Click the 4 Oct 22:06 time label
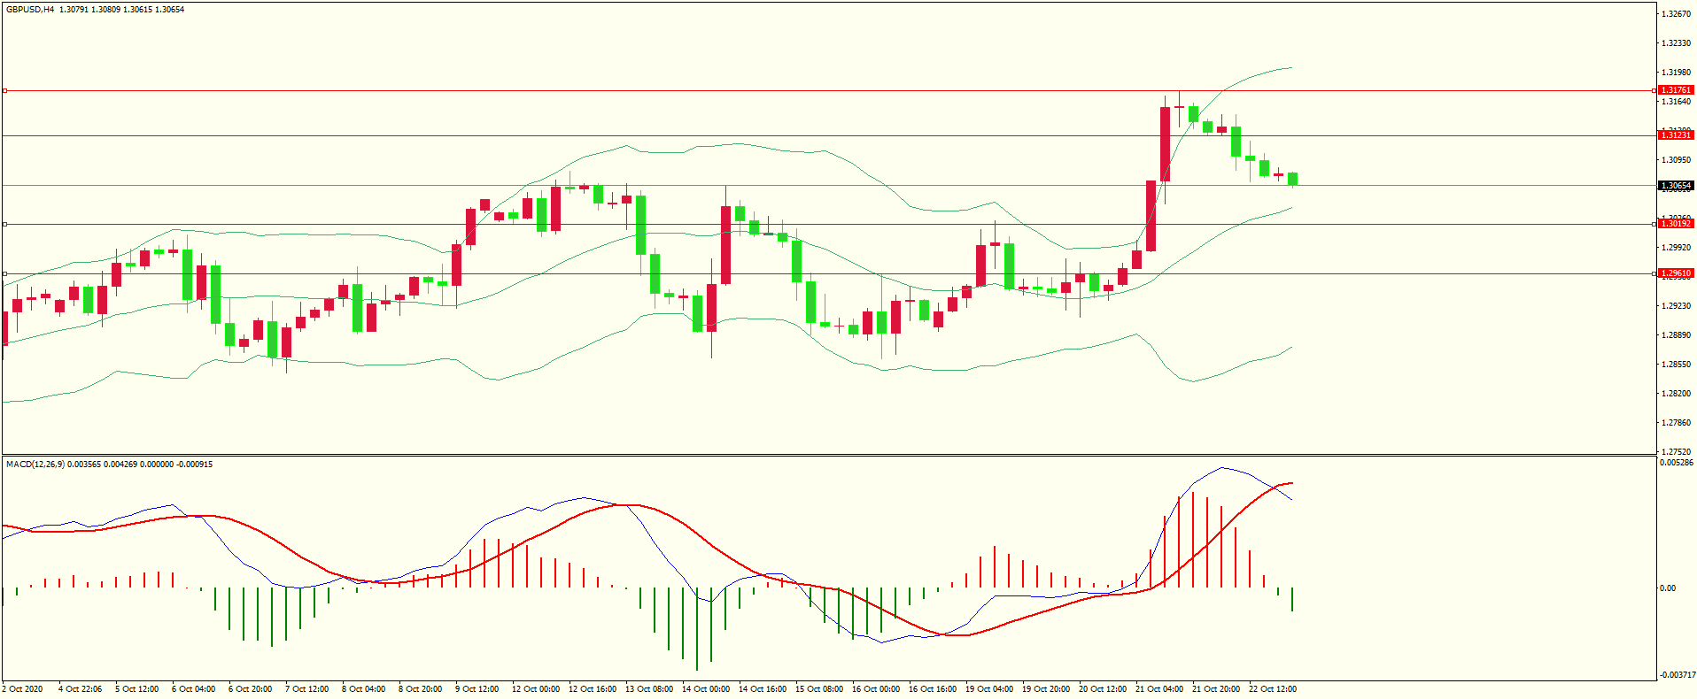This screenshot has width=1697, height=699. [x=81, y=689]
